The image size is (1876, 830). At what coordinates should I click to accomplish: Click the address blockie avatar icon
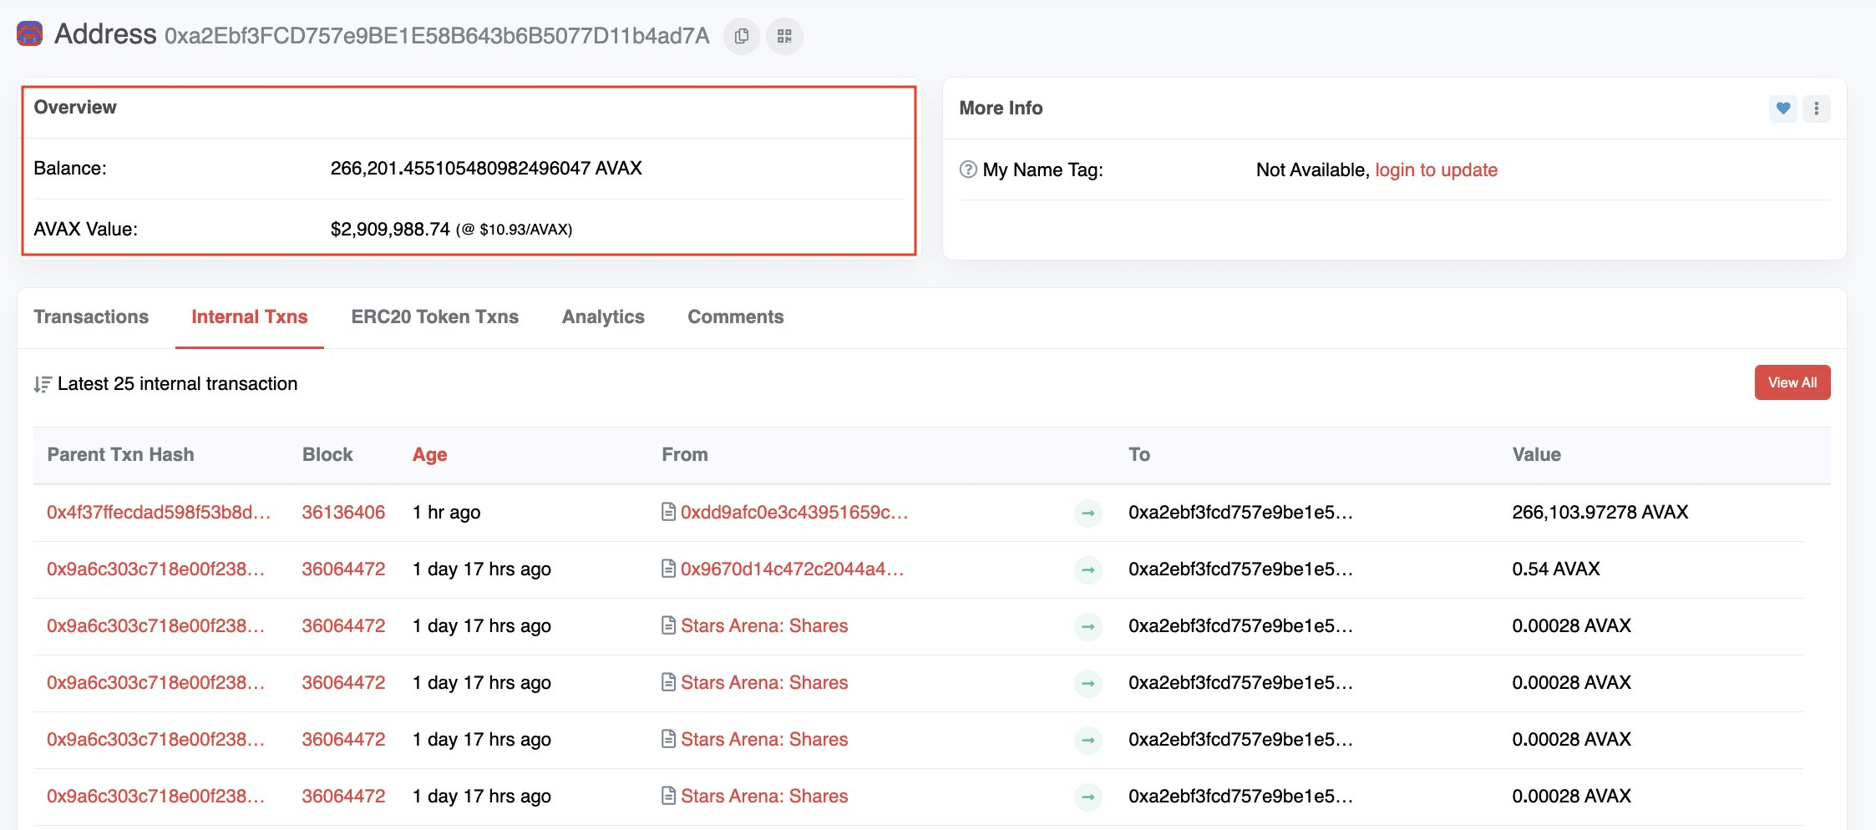29,34
